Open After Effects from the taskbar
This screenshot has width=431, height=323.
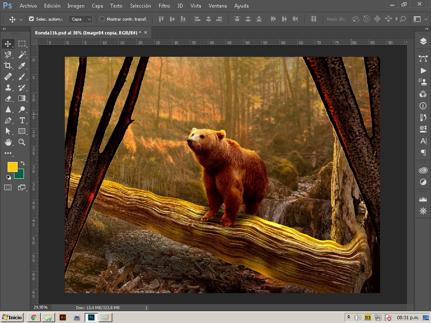77,318
